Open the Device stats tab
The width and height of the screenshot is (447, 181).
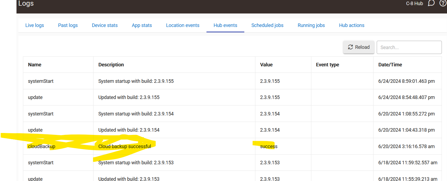105,25
